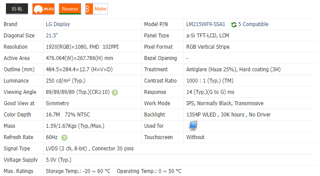Image resolution: width=320 pixels, height=176 pixels.
Task: Click the Color Depth label
Action: pos(17,115)
